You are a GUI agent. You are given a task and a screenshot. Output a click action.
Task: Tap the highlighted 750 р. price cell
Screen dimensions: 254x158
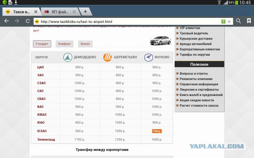(x=157, y=131)
